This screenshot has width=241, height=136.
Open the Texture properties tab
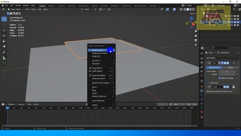[202, 117]
